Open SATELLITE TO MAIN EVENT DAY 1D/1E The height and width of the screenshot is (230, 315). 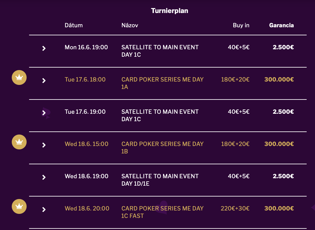coord(160,180)
